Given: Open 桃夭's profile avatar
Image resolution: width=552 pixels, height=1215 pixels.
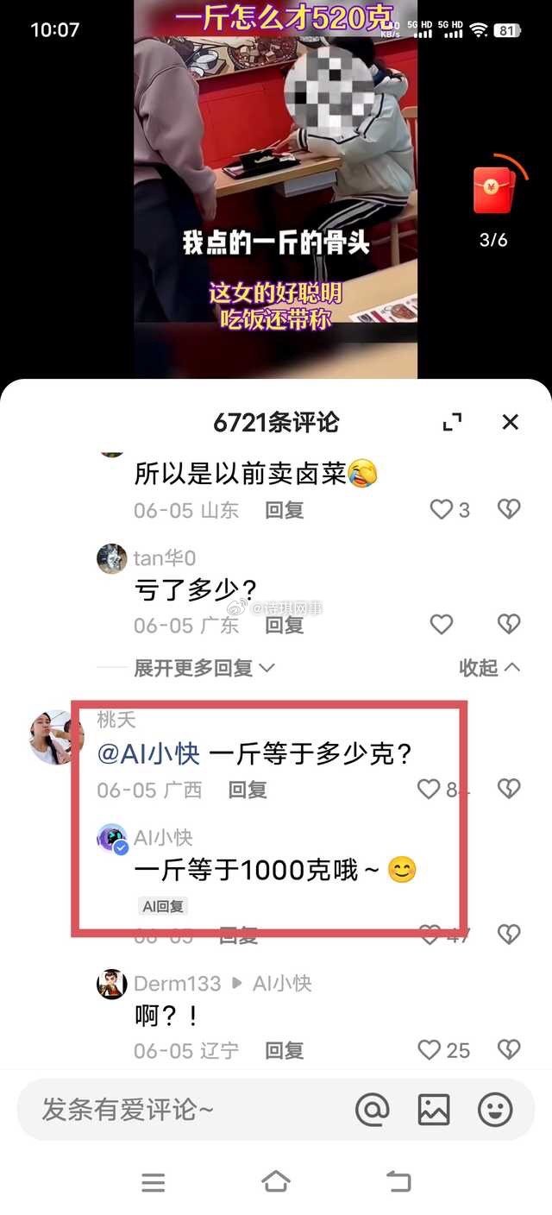Looking at the screenshot, I should click(x=57, y=738).
